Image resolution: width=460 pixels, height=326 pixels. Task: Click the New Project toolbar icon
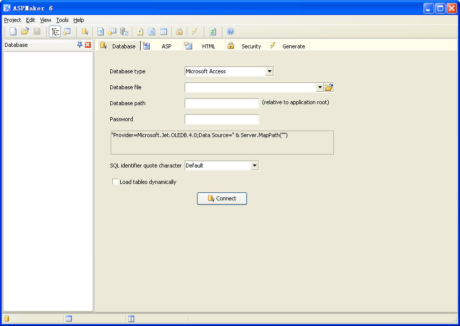[12, 31]
